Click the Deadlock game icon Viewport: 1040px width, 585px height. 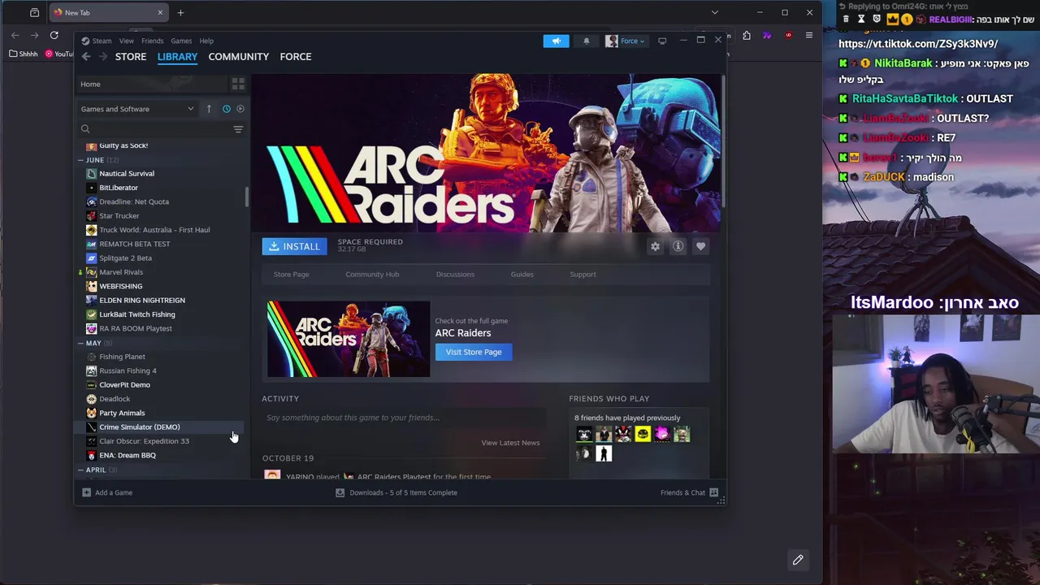91,399
